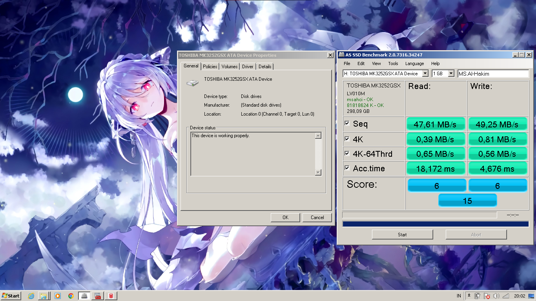The image size is (536, 301).
Task: Click the 81818624 K - OK alignment text
Action: (365, 105)
